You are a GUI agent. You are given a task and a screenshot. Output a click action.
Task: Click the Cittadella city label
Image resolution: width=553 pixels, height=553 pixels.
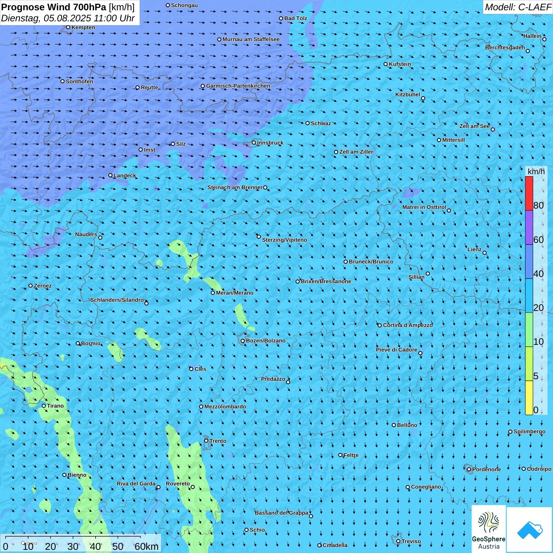point(335,545)
